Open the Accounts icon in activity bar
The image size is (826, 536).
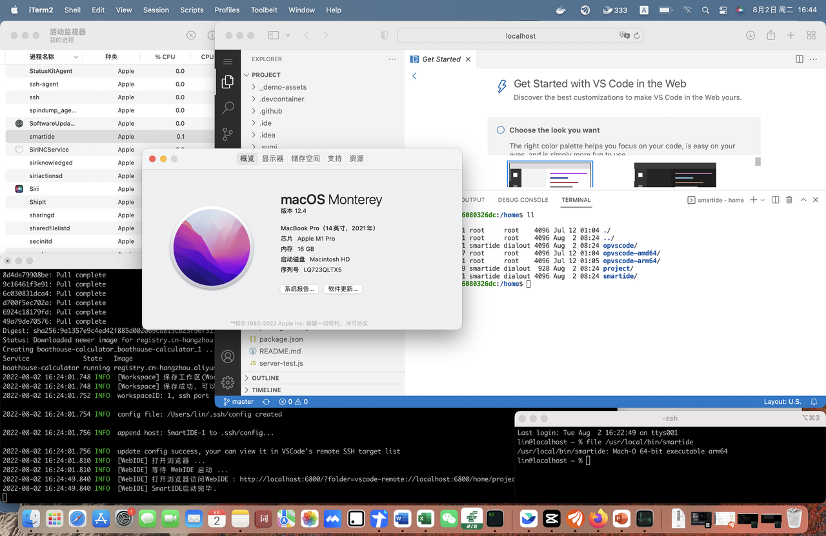(227, 356)
